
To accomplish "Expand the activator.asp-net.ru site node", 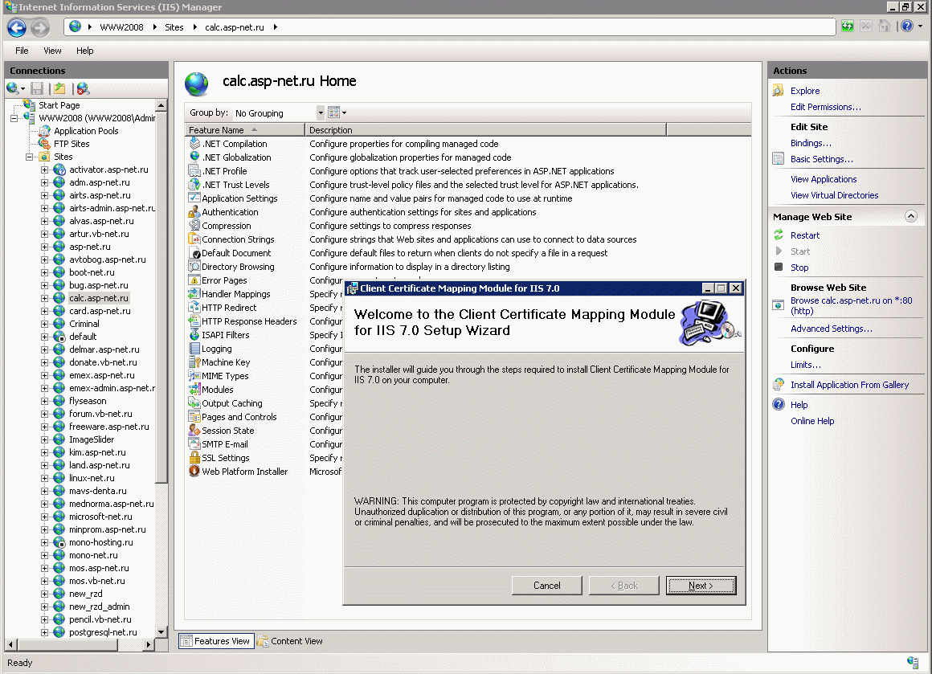I will coord(44,170).
